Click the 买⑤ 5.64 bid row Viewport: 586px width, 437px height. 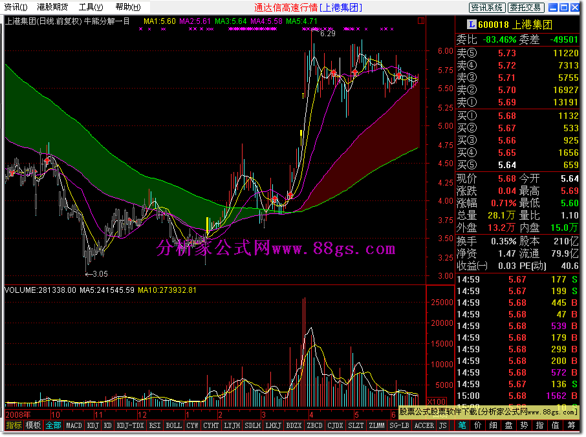click(517, 165)
